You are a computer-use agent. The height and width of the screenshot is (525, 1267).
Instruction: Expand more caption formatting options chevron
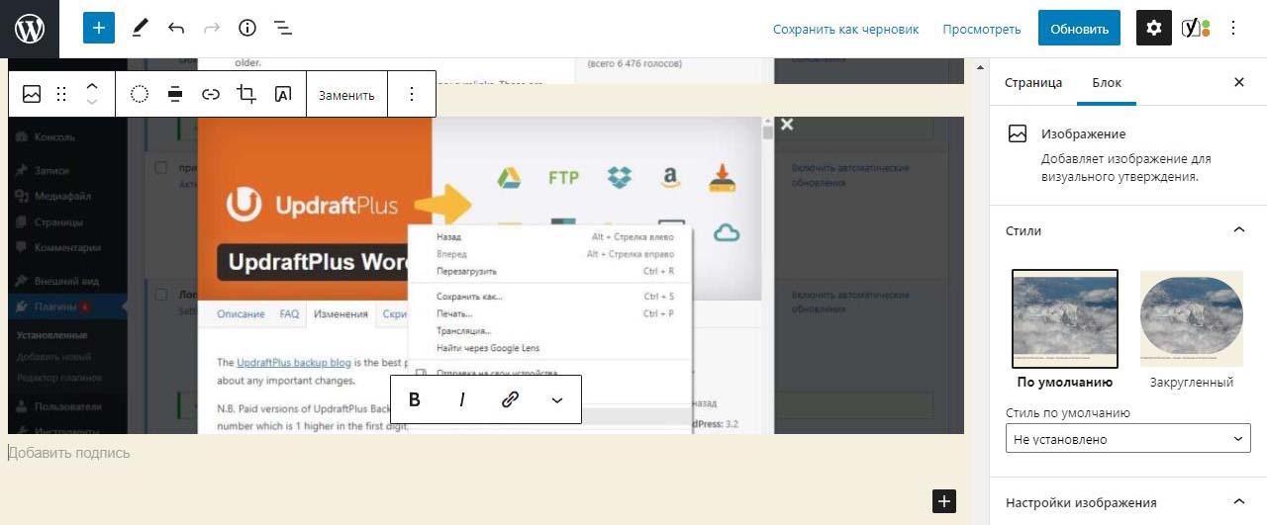[x=556, y=399]
